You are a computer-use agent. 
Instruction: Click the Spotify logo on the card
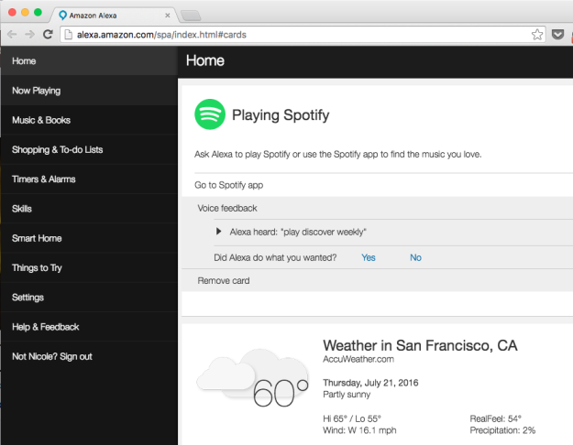pyautogui.click(x=210, y=114)
